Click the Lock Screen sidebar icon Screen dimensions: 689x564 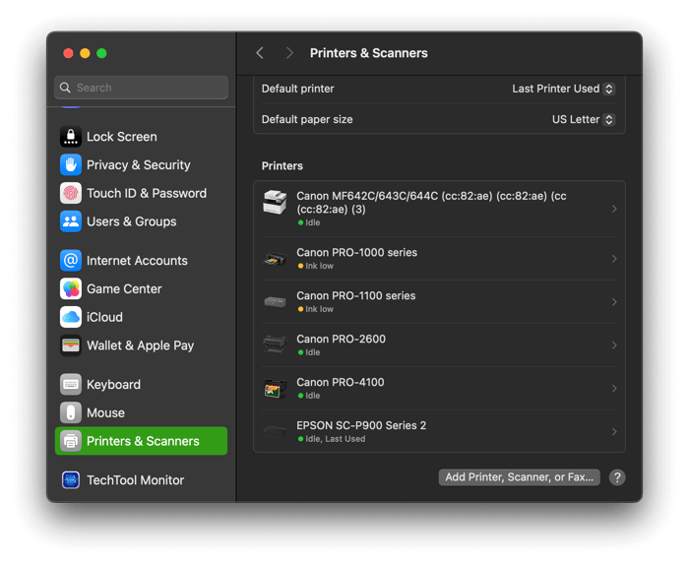71,137
